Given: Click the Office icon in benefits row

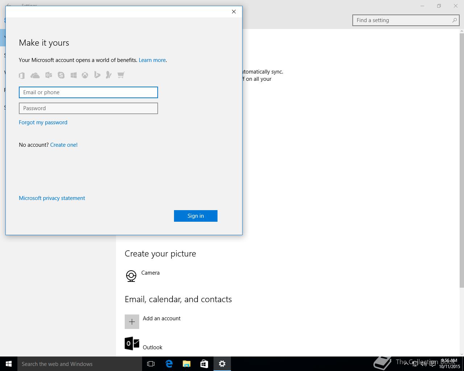Looking at the screenshot, I should click(x=22, y=75).
